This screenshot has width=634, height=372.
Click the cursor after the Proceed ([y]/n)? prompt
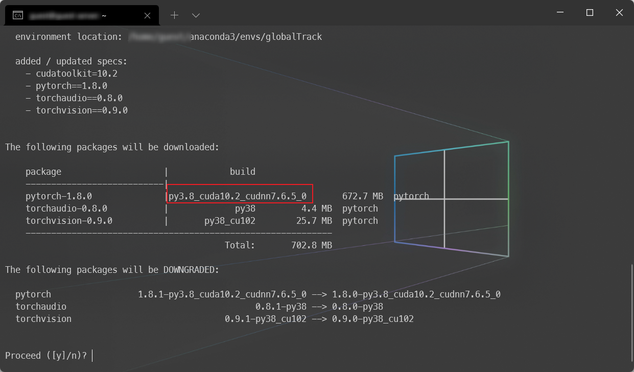92,355
